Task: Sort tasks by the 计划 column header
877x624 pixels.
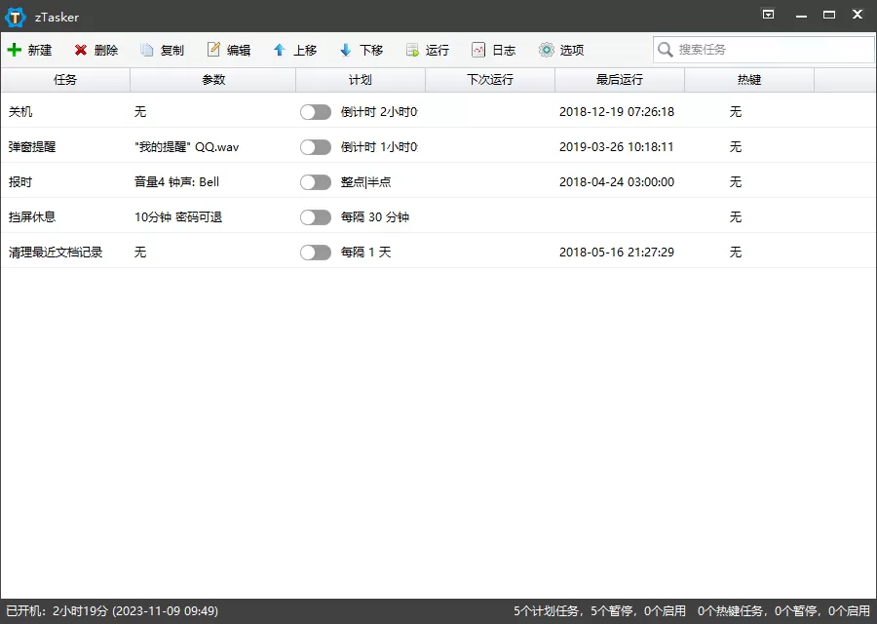Action: point(360,79)
